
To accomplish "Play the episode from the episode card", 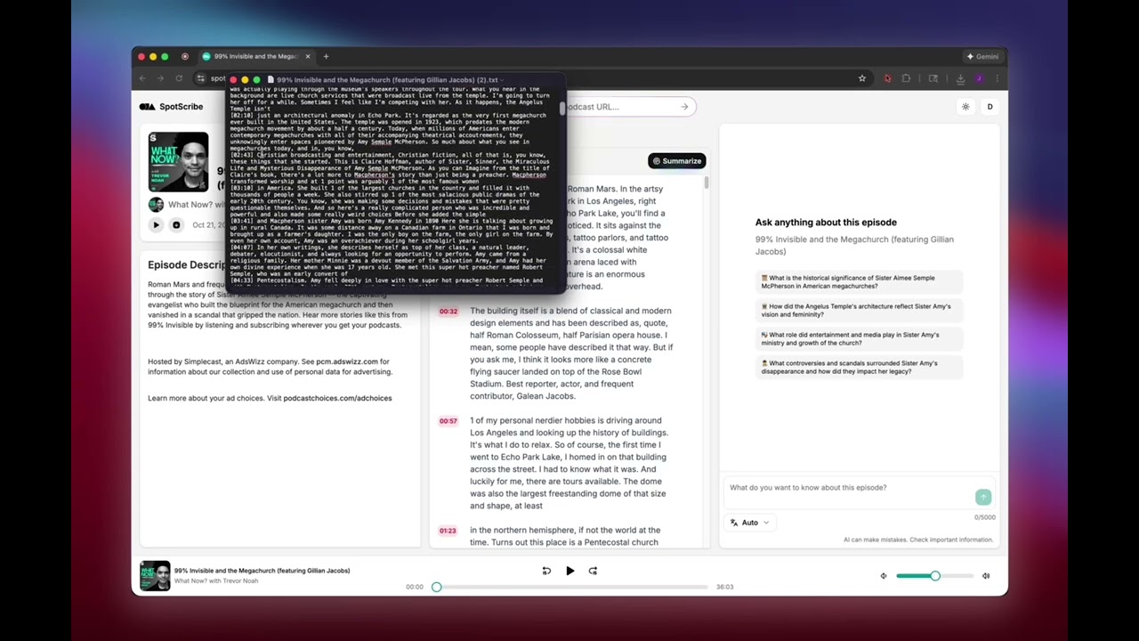I will 156,225.
